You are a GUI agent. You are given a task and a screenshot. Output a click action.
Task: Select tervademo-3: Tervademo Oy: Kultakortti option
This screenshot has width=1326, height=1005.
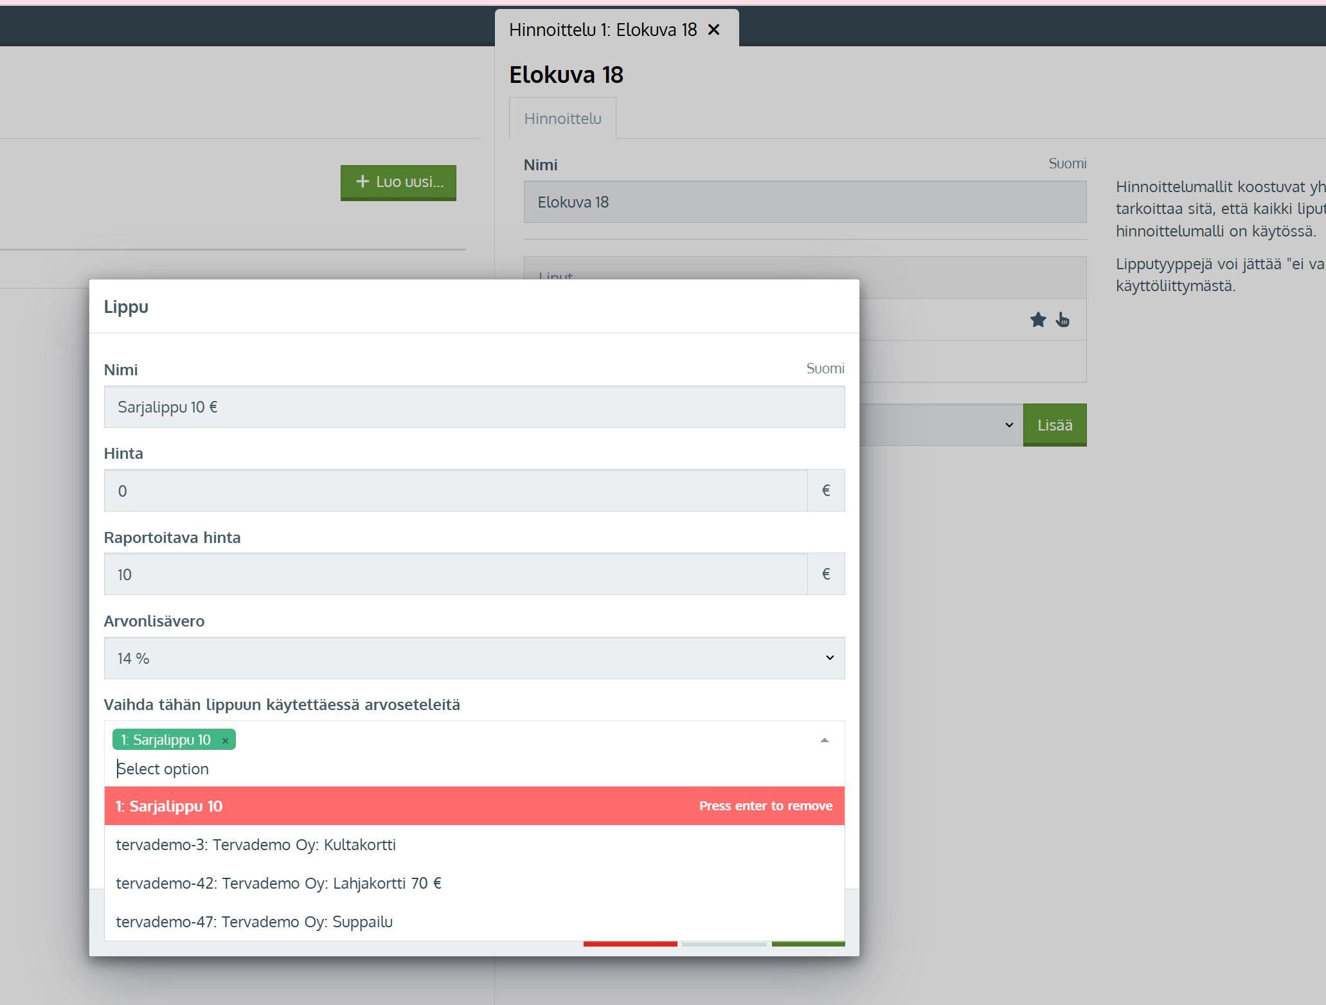(474, 844)
